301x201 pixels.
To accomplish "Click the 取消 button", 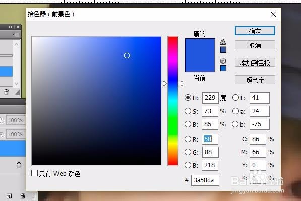I will click(255, 45).
